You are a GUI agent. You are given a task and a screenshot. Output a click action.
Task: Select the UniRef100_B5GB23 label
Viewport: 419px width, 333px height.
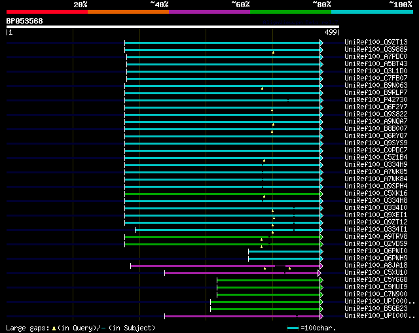point(376,309)
